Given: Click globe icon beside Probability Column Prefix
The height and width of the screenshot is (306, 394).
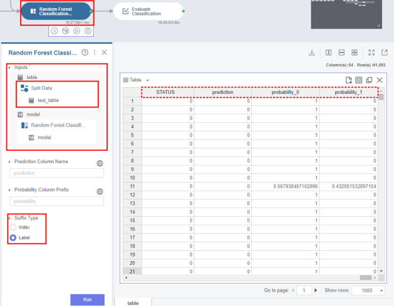Looking at the screenshot, I should coord(100,192).
